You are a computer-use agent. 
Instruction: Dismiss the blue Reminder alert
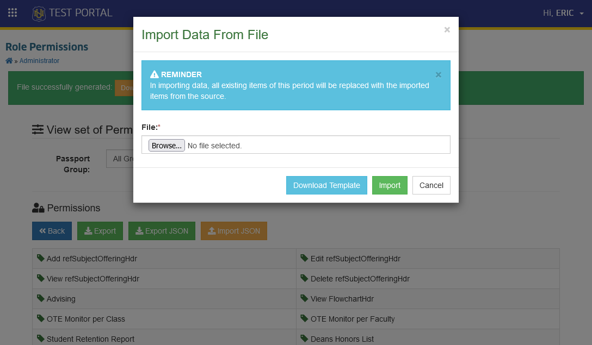pyautogui.click(x=439, y=74)
